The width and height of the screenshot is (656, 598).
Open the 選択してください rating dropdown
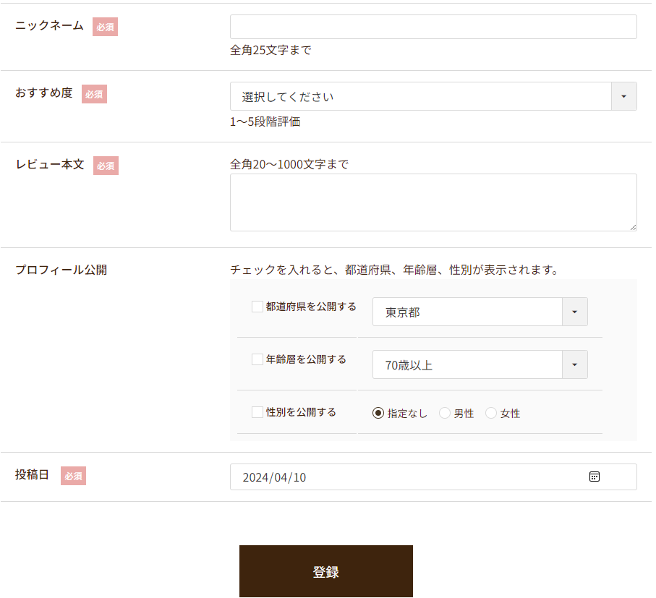(433, 96)
